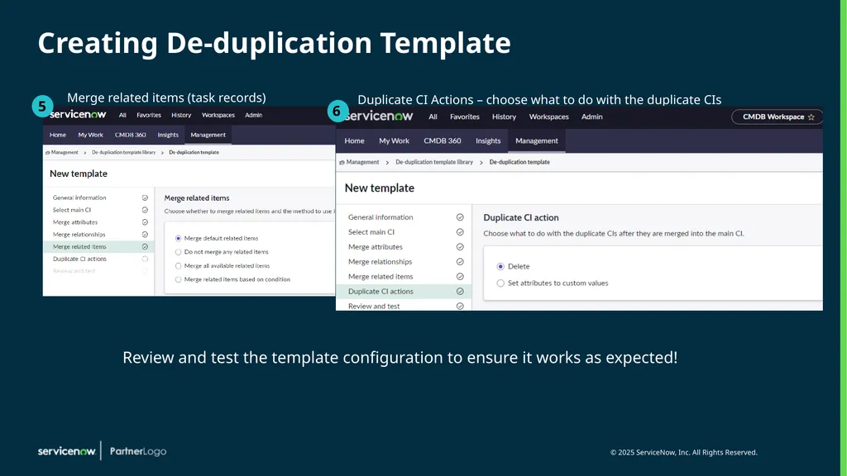
Task: Click checkmark icon beside Merge related items, right screenshot
Action: point(460,277)
